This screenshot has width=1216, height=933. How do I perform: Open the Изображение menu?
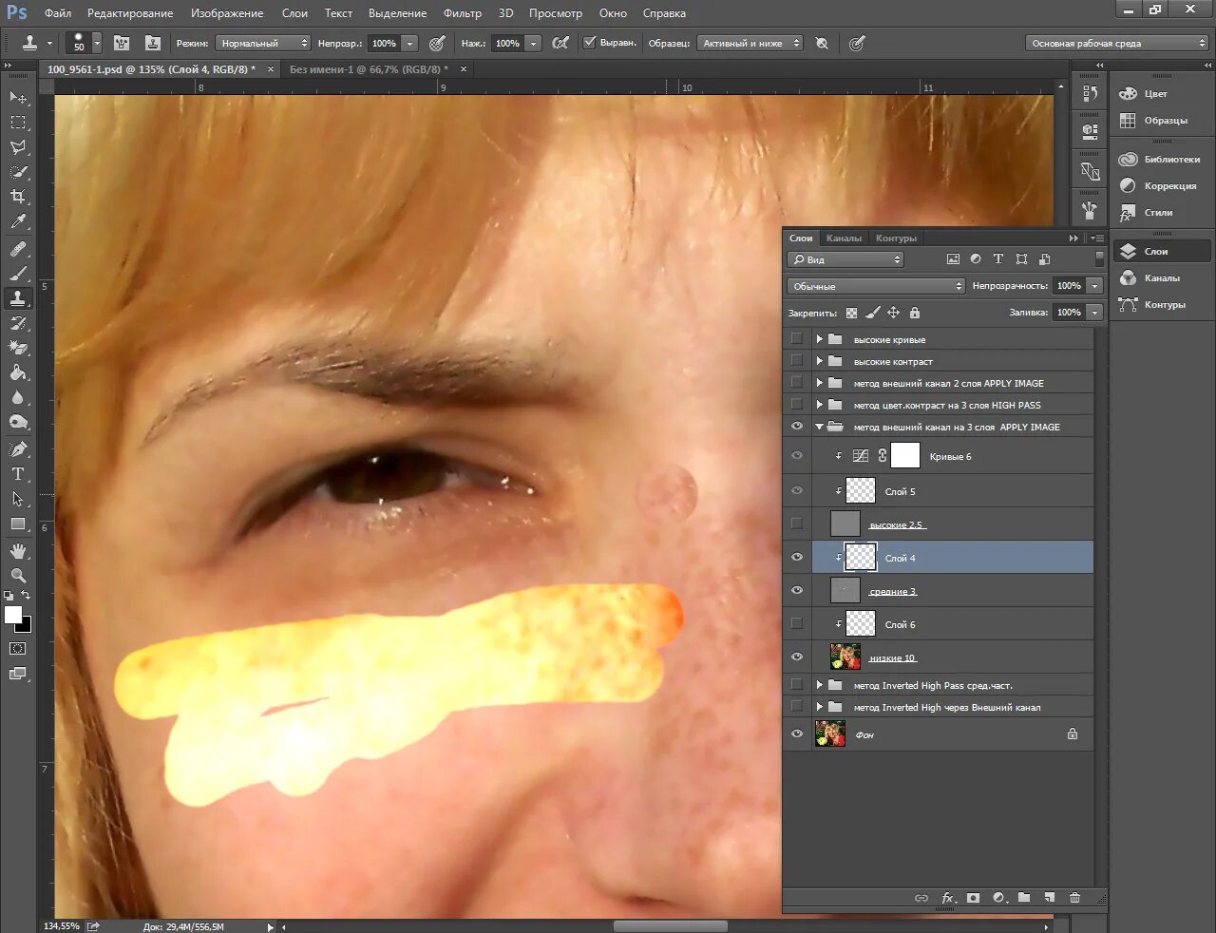tap(227, 13)
